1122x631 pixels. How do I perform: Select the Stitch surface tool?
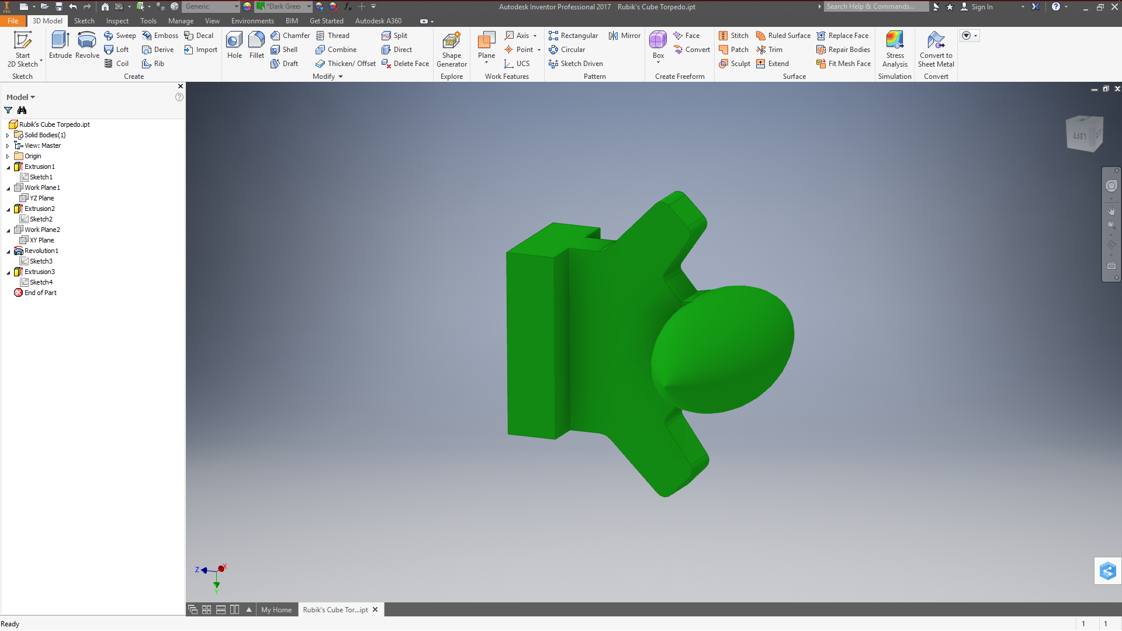(733, 36)
